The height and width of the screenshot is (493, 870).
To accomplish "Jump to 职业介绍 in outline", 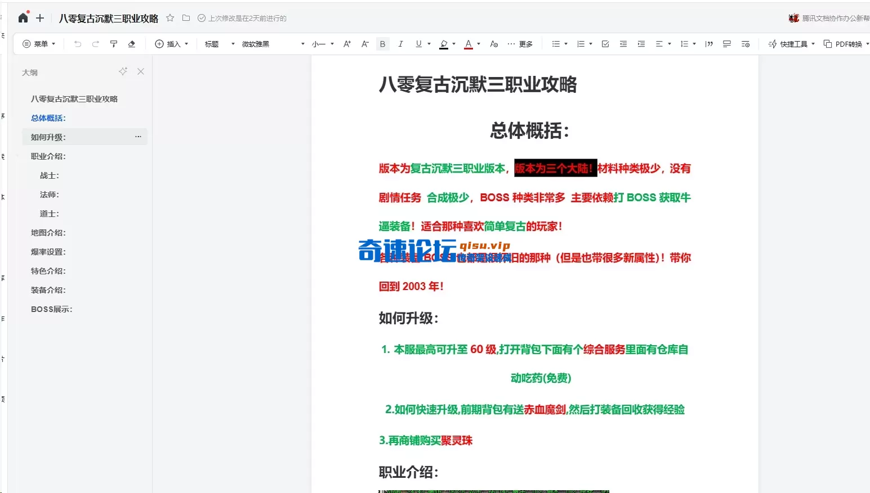I will click(x=48, y=156).
